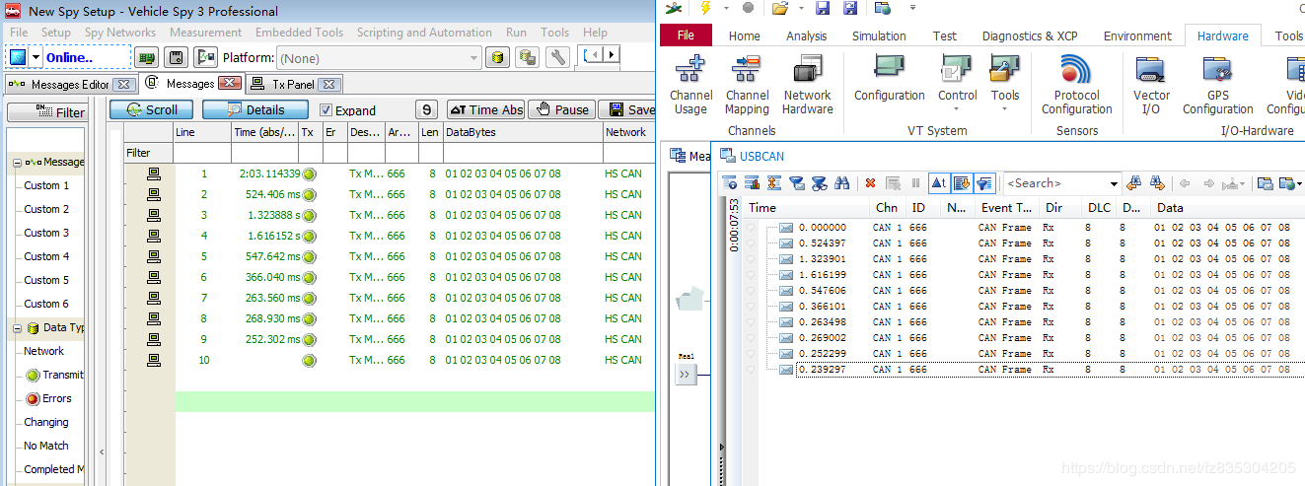Switch to the Tx Panel tab
Screen dimensions: 1305x486
coord(295,85)
